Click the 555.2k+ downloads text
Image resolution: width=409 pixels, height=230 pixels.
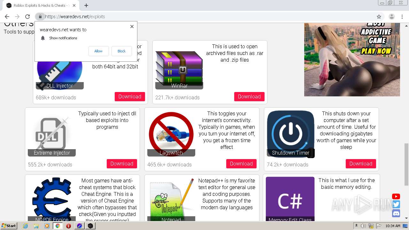50,165
